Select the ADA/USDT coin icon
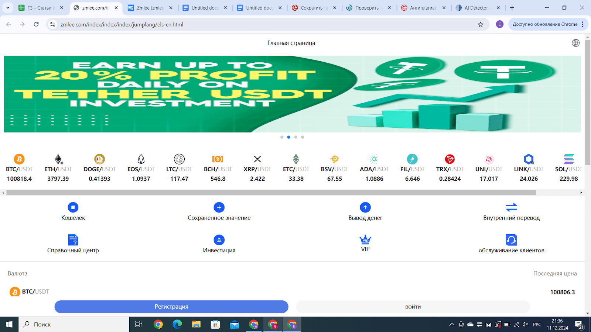The height and width of the screenshot is (332, 591). pos(374,159)
